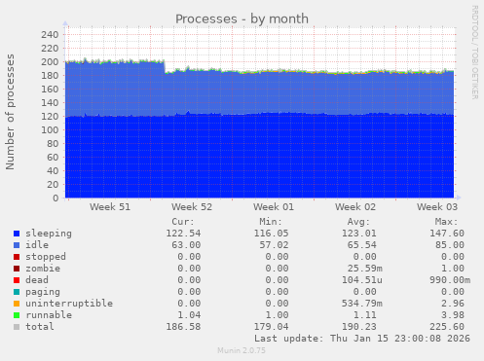Click idle current value 63.00
Viewport: 484px width, 361px height.
tap(186, 245)
